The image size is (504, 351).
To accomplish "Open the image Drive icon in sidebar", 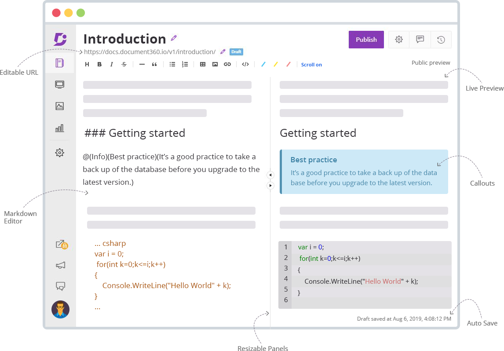I will coord(60,106).
